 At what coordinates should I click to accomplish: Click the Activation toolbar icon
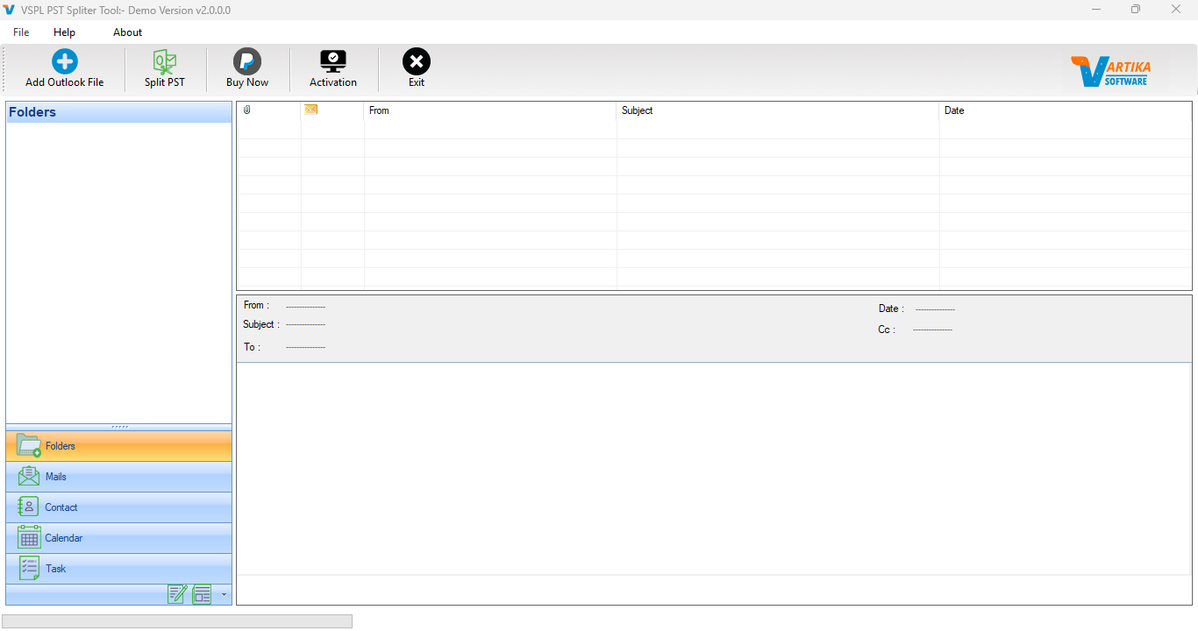click(x=332, y=67)
